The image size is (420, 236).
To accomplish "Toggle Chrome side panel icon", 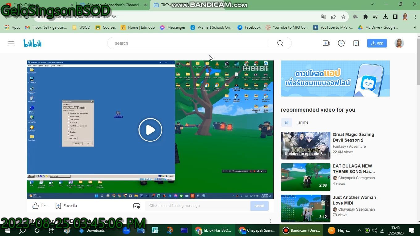I will click(395, 17).
